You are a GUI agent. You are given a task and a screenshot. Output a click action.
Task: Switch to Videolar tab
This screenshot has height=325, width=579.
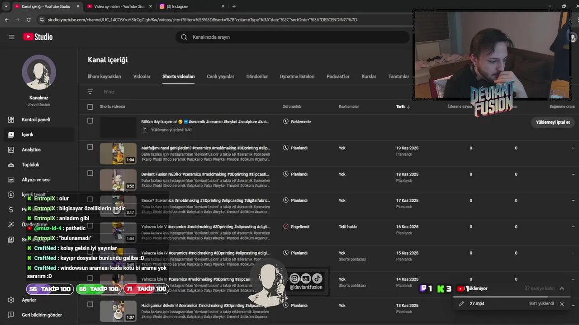142,77
